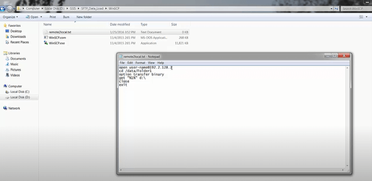Click the 'exit' line in Notepad
Screen dimensions: 372x181
coord(123,85)
